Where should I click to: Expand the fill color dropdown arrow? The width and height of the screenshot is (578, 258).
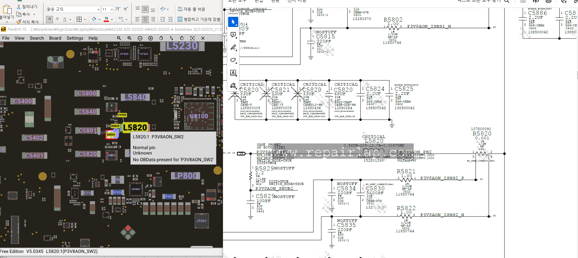coord(99,20)
